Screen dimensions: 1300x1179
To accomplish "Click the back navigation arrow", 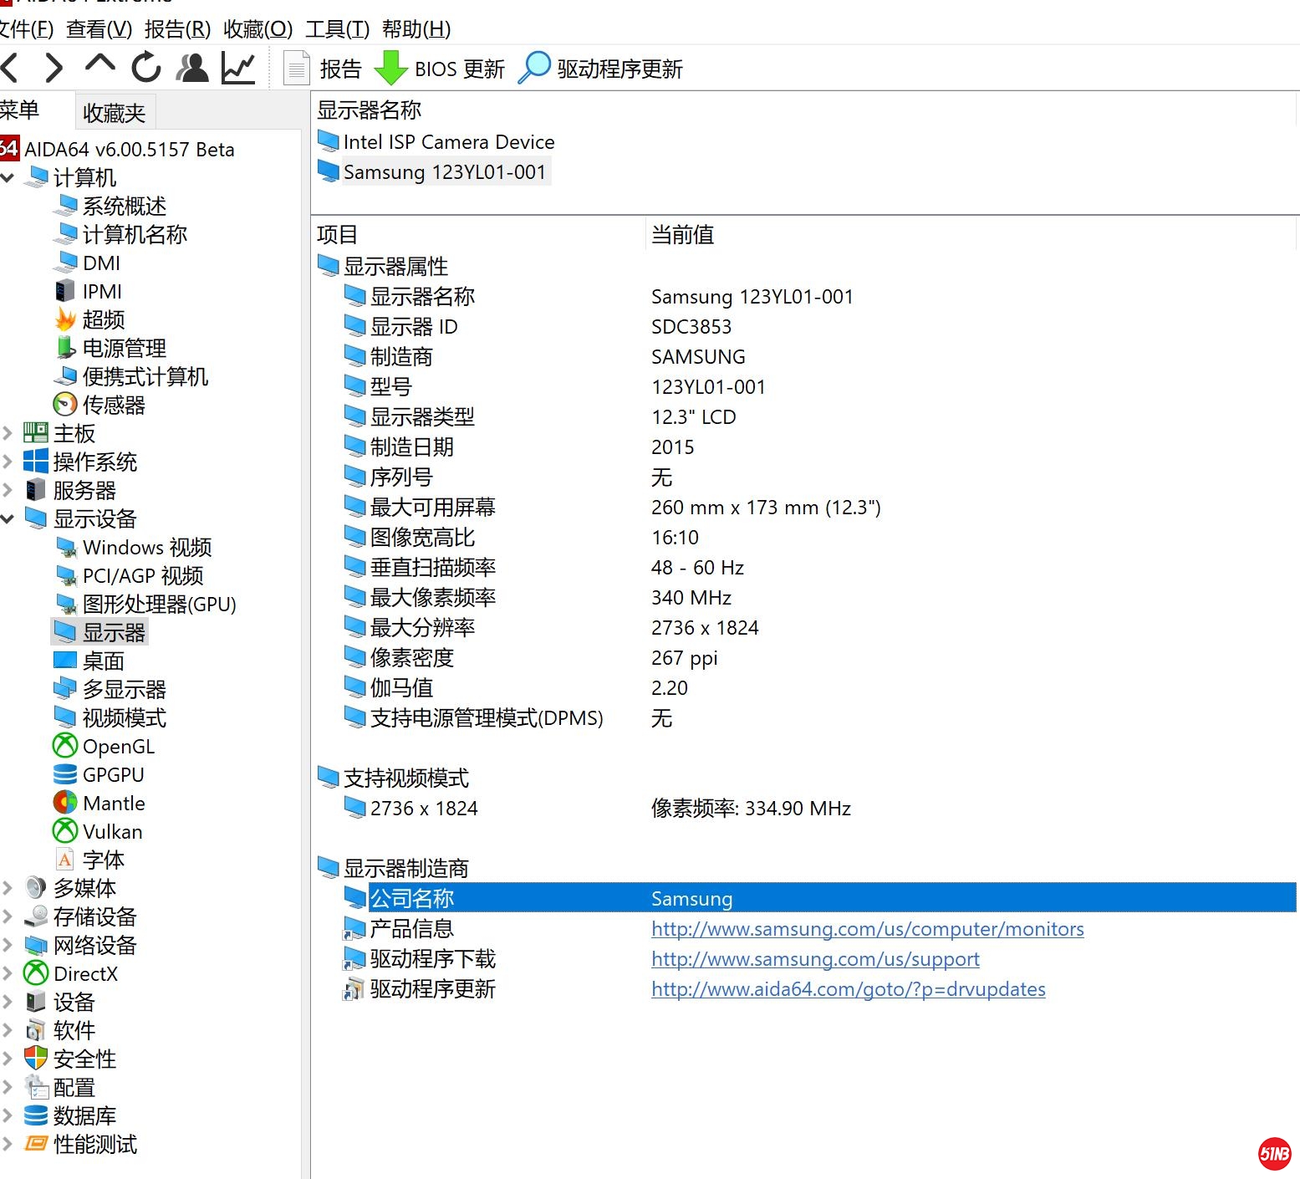I will [11, 67].
